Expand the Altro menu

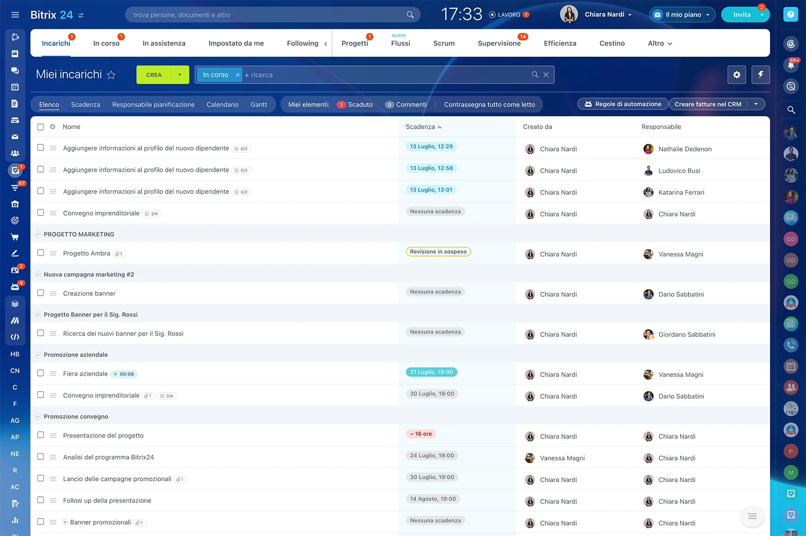[x=660, y=43]
